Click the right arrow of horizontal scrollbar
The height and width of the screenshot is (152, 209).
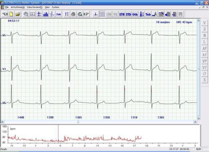(x=195, y=122)
